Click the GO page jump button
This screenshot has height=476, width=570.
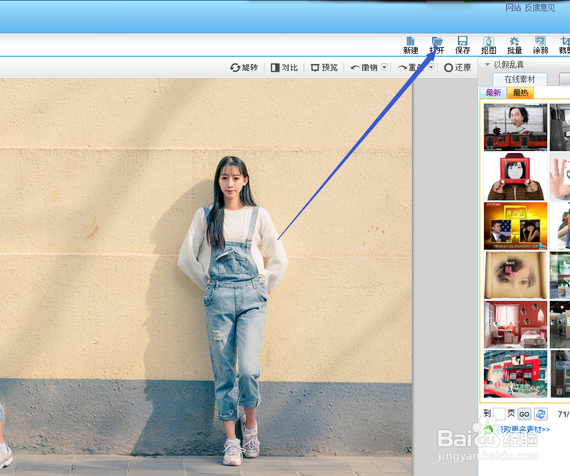click(x=524, y=414)
